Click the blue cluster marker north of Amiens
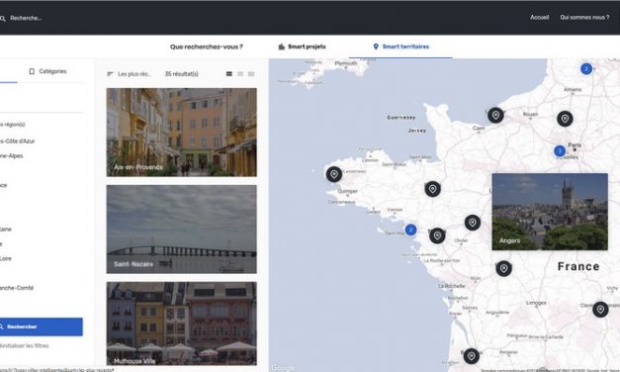The width and height of the screenshot is (620, 372). click(x=586, y=69)
